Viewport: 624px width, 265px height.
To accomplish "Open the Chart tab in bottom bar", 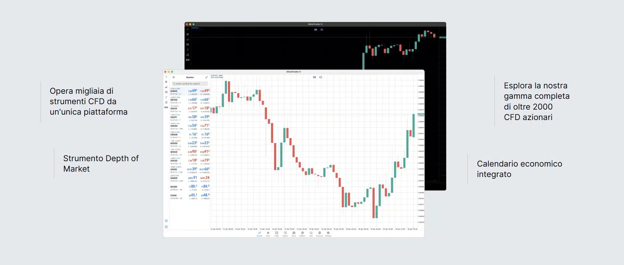I will (x=268, y=234).
